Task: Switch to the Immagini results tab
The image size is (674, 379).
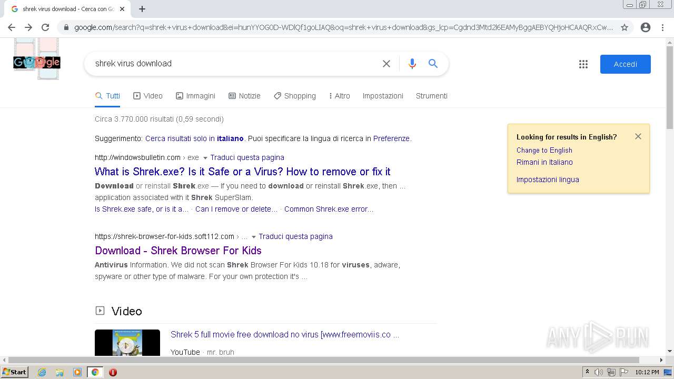Action: click(195, 96)
